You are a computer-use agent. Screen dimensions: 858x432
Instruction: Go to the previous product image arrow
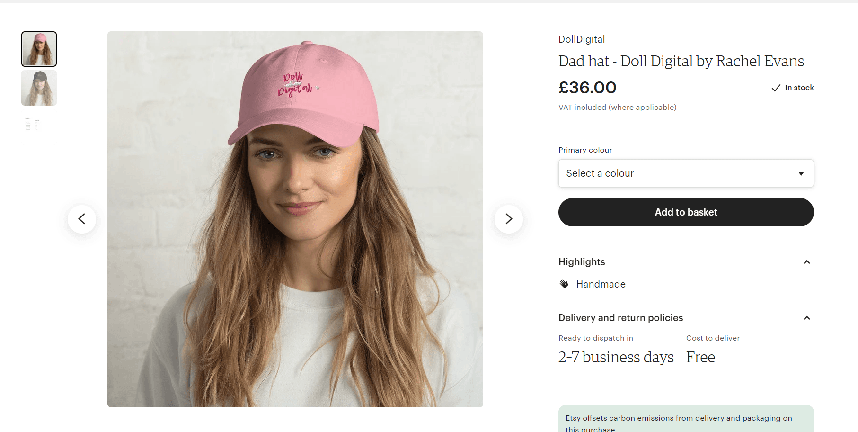coord(82,219)
